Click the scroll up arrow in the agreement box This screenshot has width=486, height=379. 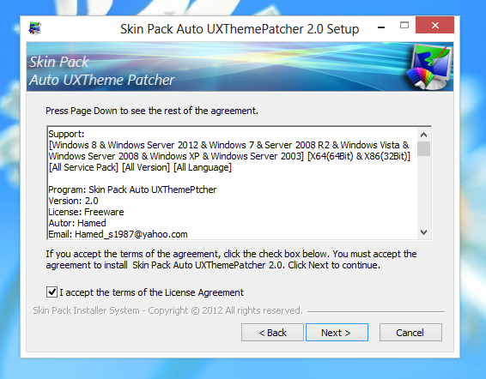[423, 135]
